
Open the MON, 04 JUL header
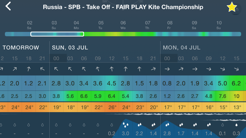(x=182, y=47)
